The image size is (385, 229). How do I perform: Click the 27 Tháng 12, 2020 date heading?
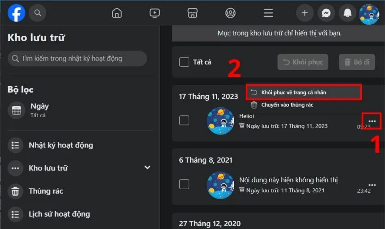coord(210,224)
